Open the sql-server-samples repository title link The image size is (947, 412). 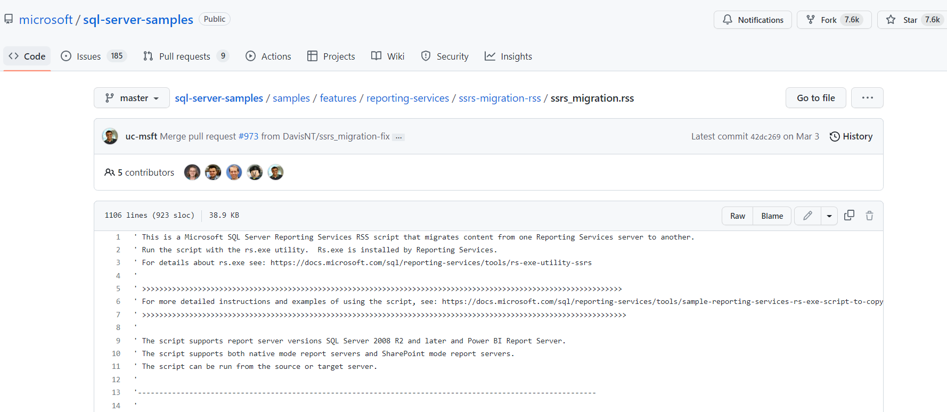tap(138, 20)
